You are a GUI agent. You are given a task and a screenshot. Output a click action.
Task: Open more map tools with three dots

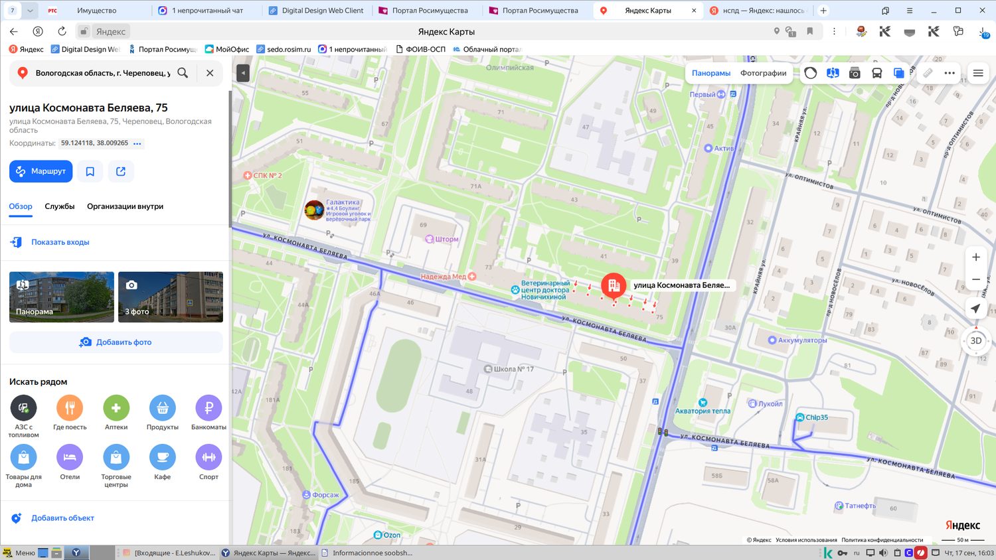tap(950, 73)
